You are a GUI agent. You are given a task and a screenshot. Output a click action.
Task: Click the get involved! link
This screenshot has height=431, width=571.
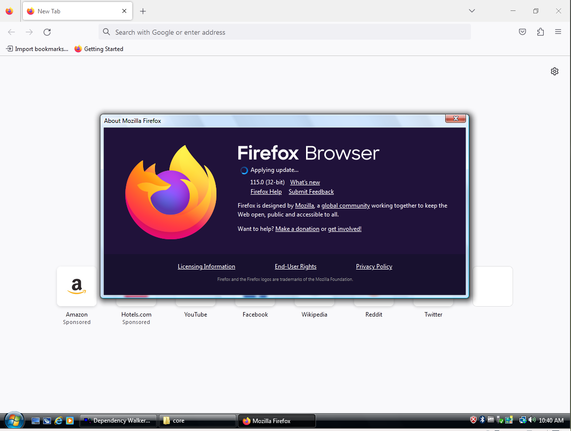click(345, 229)
